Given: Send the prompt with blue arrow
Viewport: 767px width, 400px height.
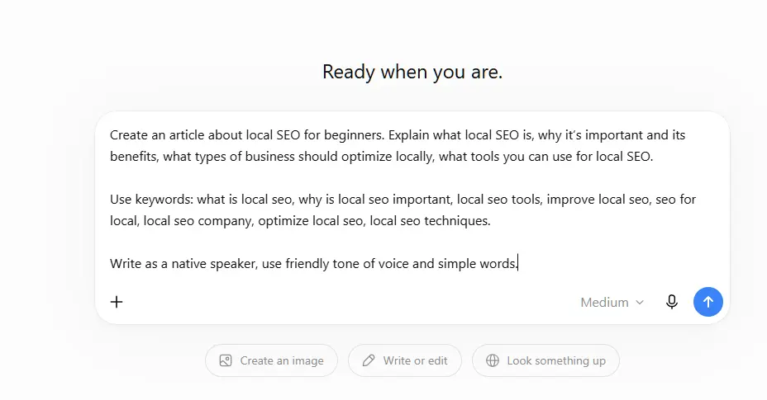Looking at the screenshot, I should point(707,302).
